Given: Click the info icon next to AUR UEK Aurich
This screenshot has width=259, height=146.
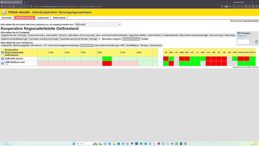Looking at the screenshot, I should click(x=2, y=59).
